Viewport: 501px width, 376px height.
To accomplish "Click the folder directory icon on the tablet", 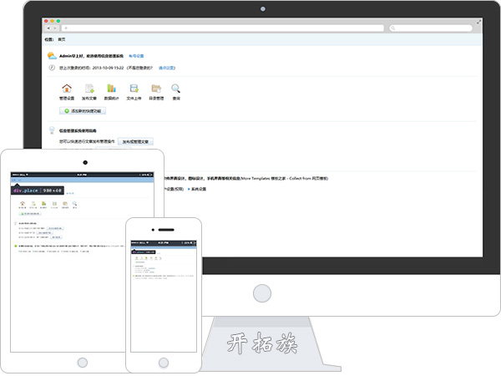I will point(65,203).
